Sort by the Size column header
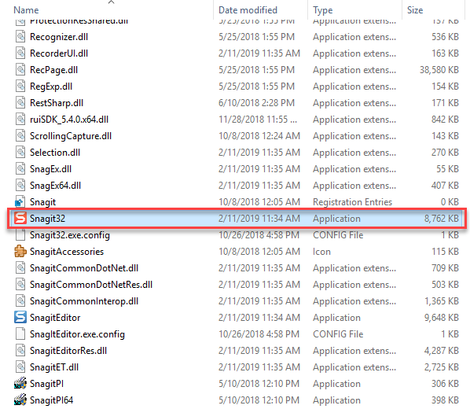Screen dimensions: 470x409 click(415, 10)
